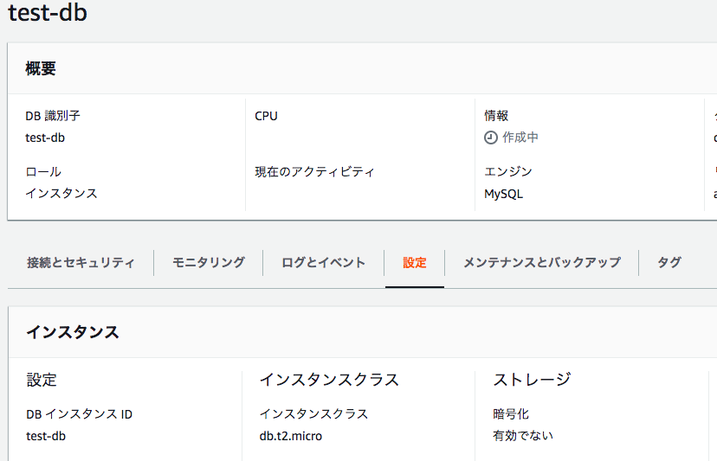
Task: Open the タグ tab
Action: [669, 263]
